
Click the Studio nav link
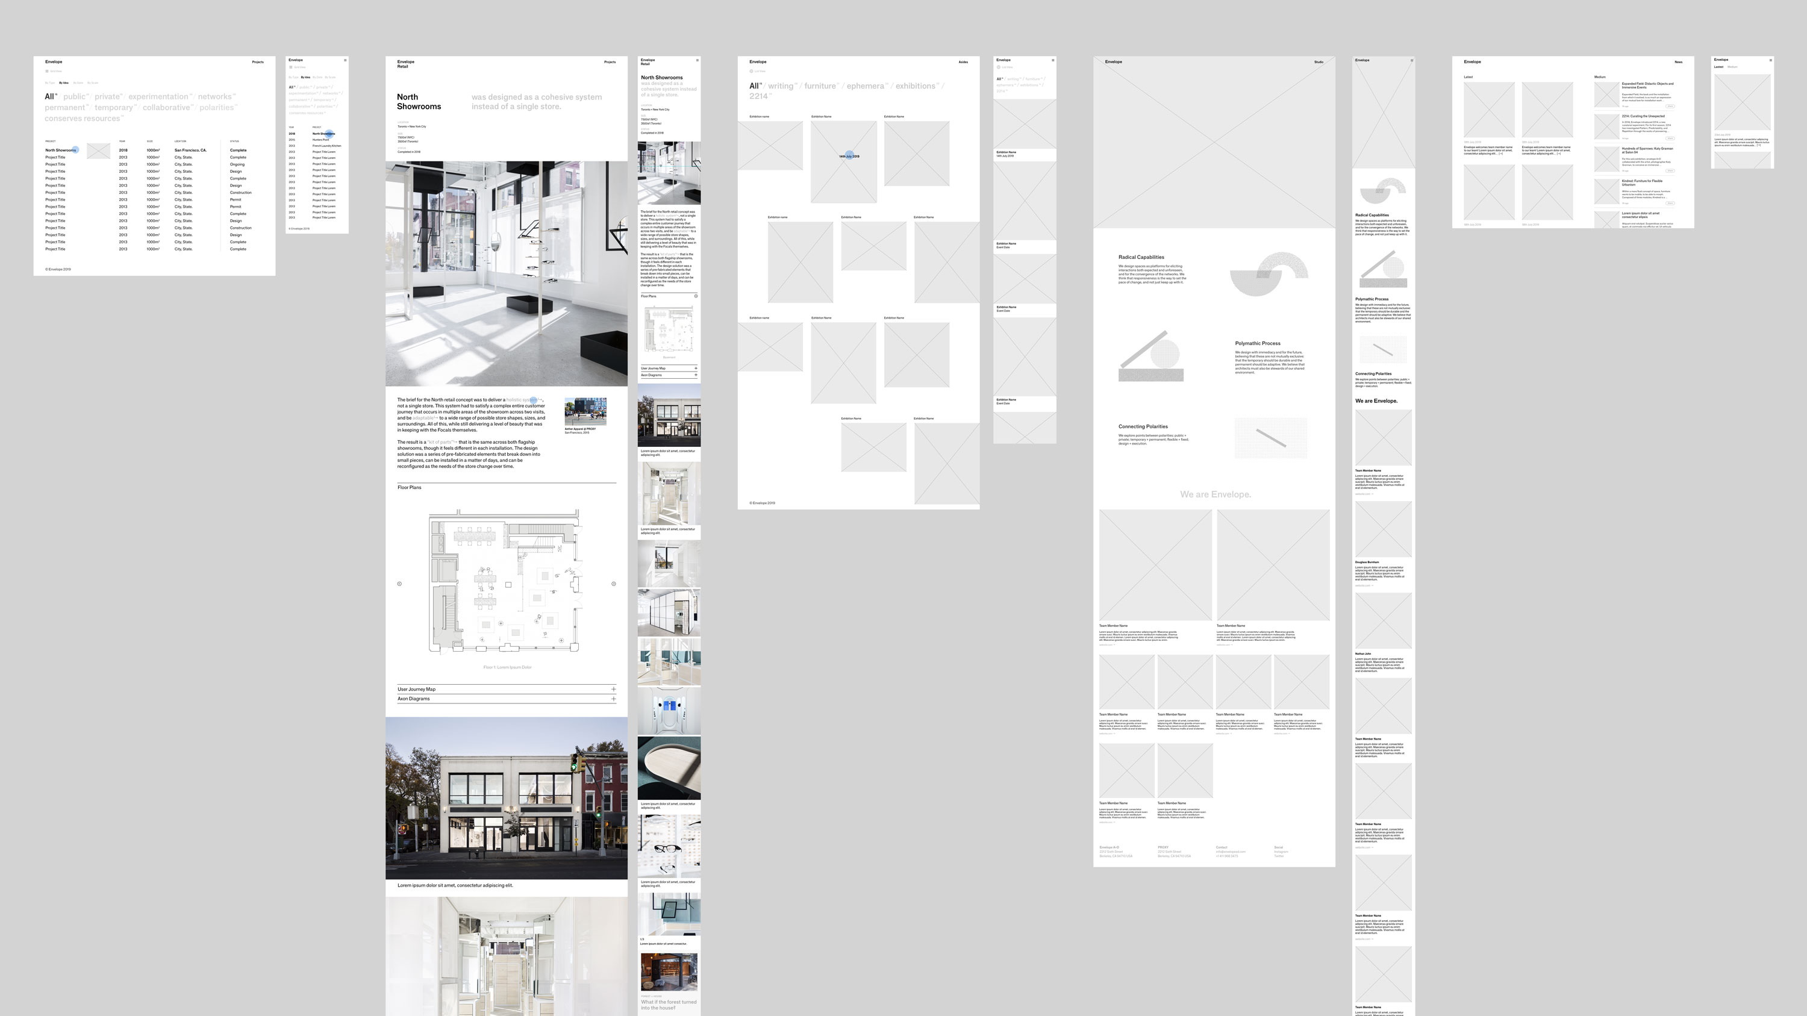click(x=1318, y=61)
